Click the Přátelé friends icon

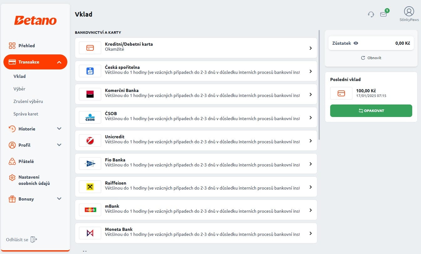pyautogui.click(x=12, y=161)
